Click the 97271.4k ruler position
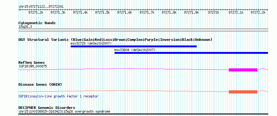 tap(81, 13)
